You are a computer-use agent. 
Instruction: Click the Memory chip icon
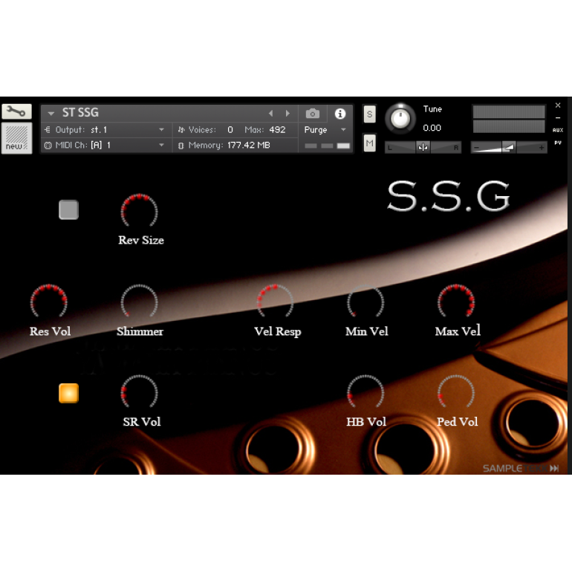pyautogui.click(x=181, y=146)
